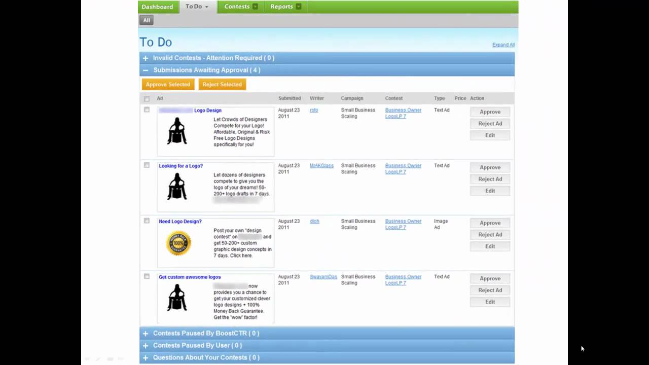
Task: Check the Looking for a Logo? checkbox
Action: pyautogui.click(x=147, y=165)
